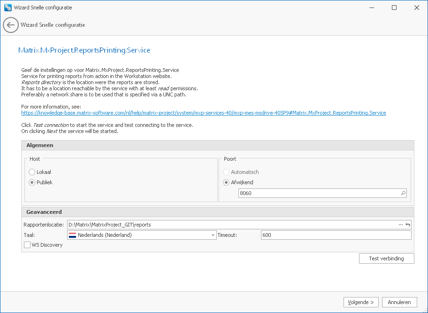Click the Geavanceerd section header
Image resolution: width=428 pixels, height=313 pixels.
[x=218, y=212]
